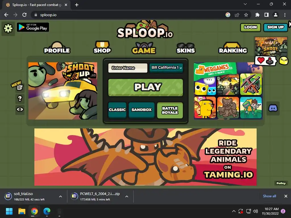
Task: Open the Get it on Google Play badge
Action: pyautogui.click(x=33, y=27)
